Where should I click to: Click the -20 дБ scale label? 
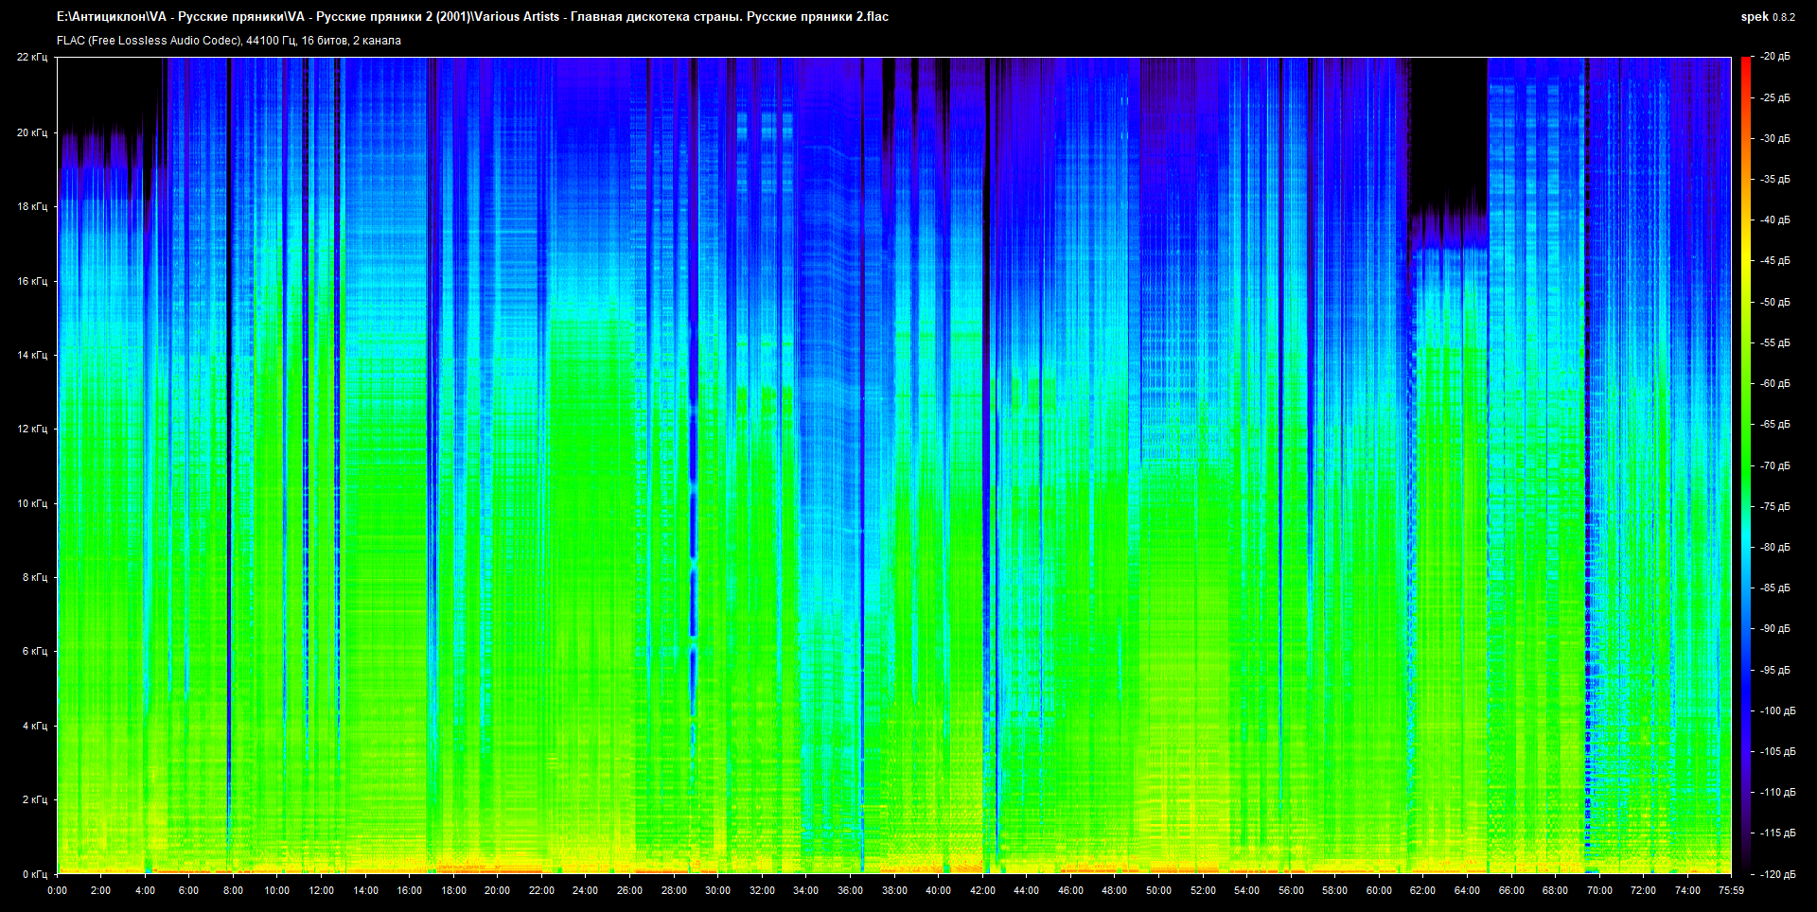pyautogui.click(x=1775, y=57)
